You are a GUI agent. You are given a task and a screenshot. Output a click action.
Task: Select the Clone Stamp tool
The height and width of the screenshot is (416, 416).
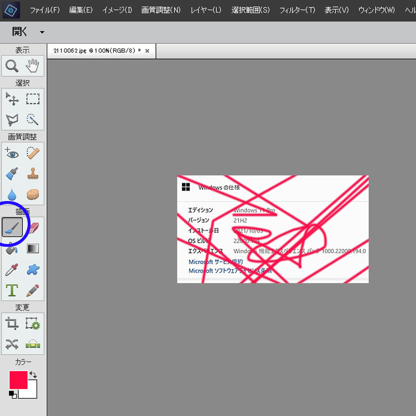tap(33, 174)
